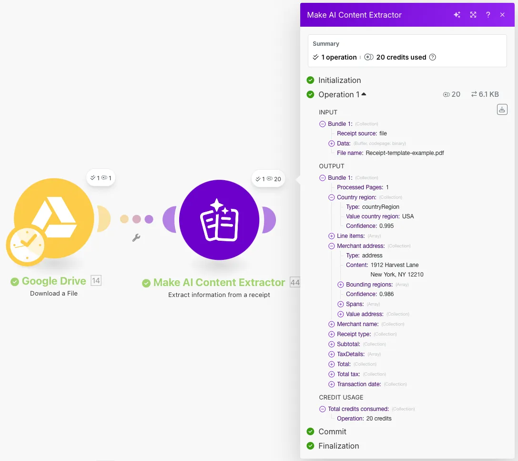Expand the Merchant name collection
The image size is (518, 461).
(331, 324)
